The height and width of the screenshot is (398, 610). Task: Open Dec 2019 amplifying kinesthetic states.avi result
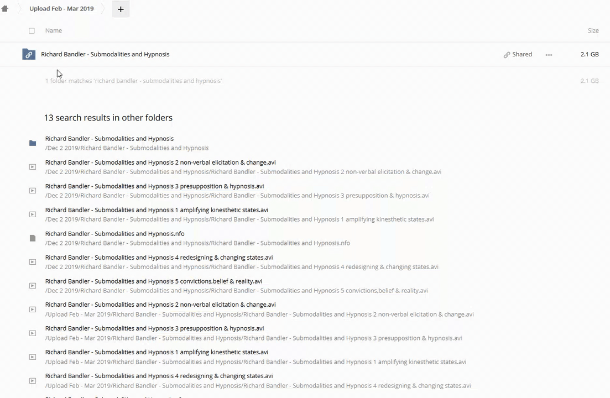157,210
